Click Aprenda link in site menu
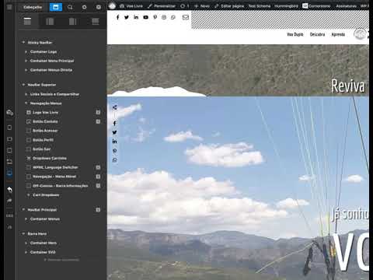The width and height of the screenshot is (373, 280). pos(338,34)
